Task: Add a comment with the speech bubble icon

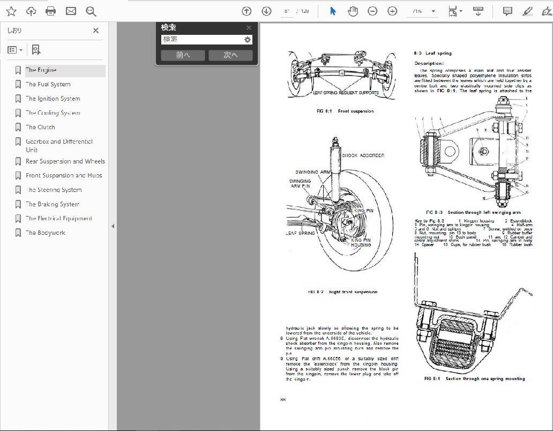Action: click(x=507, y=11)
